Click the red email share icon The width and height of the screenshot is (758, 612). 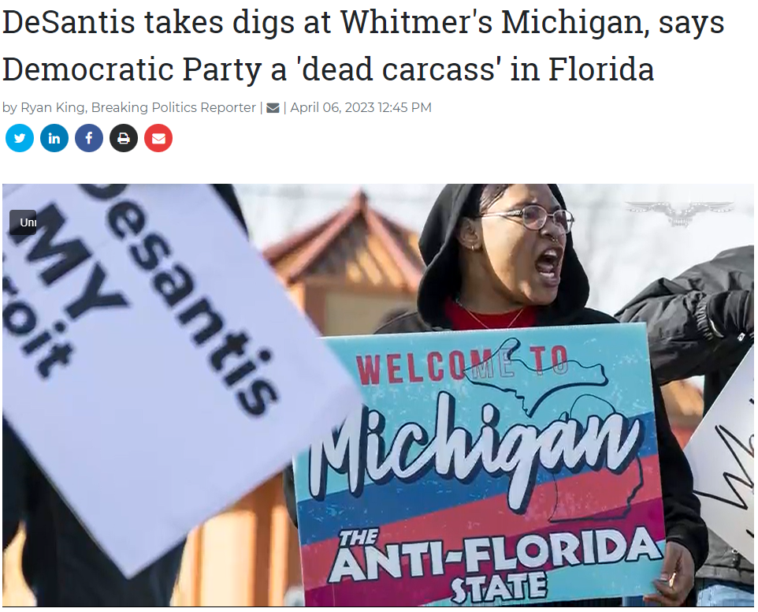(x=158, y=138)
